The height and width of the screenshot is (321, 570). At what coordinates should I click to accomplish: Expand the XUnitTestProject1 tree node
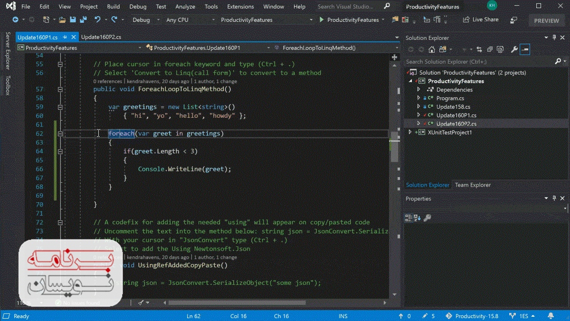tap(411, 132)
